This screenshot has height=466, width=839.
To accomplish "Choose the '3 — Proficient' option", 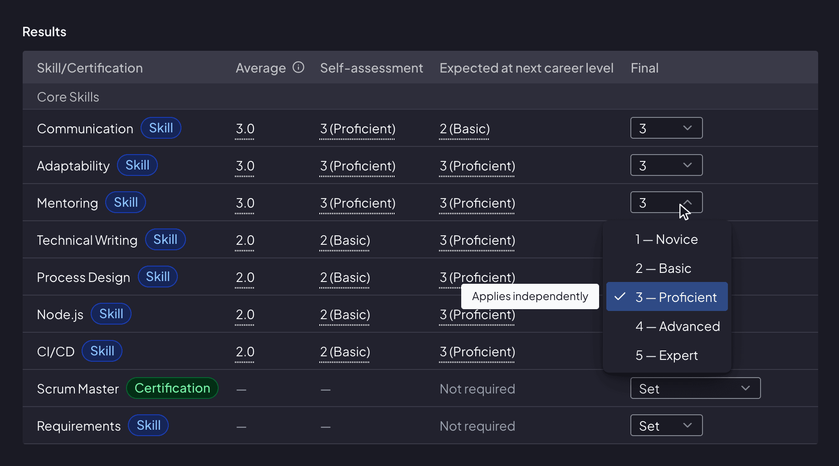I will pos(667,297).
